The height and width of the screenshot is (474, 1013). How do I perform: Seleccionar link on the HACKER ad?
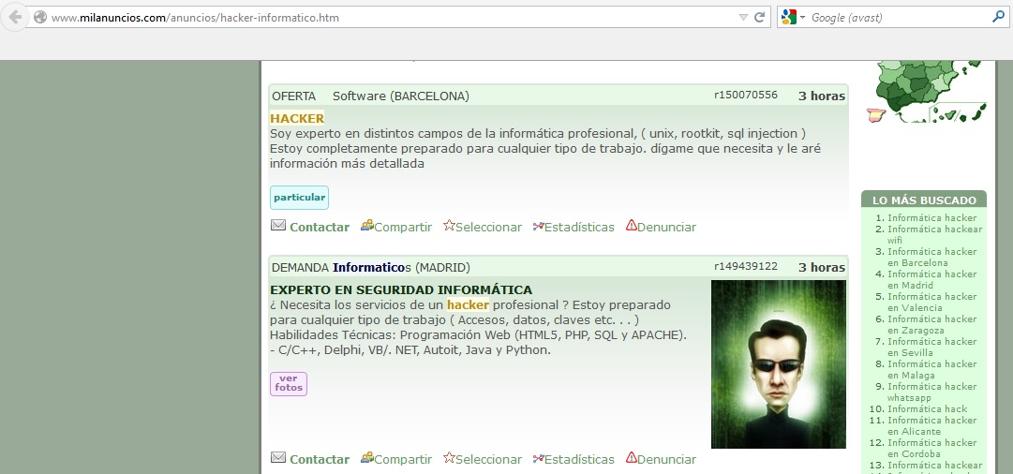click(488, 228)
